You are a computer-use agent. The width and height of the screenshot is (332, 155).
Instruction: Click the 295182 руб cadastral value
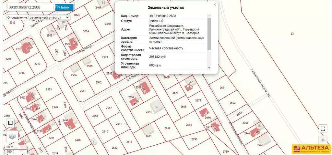click(157, 57)
